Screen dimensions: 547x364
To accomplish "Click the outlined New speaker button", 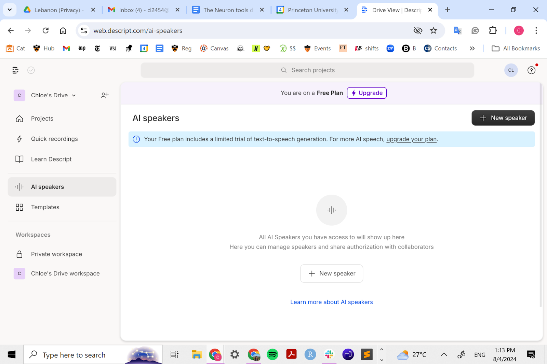I will [332, 274].
